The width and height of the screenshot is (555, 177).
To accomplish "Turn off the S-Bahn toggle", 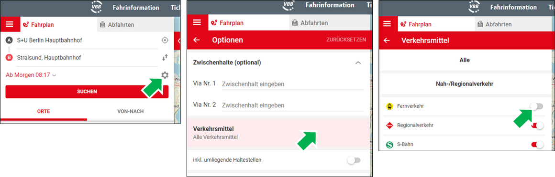I will pyautogui.click(x=537, y=145).
